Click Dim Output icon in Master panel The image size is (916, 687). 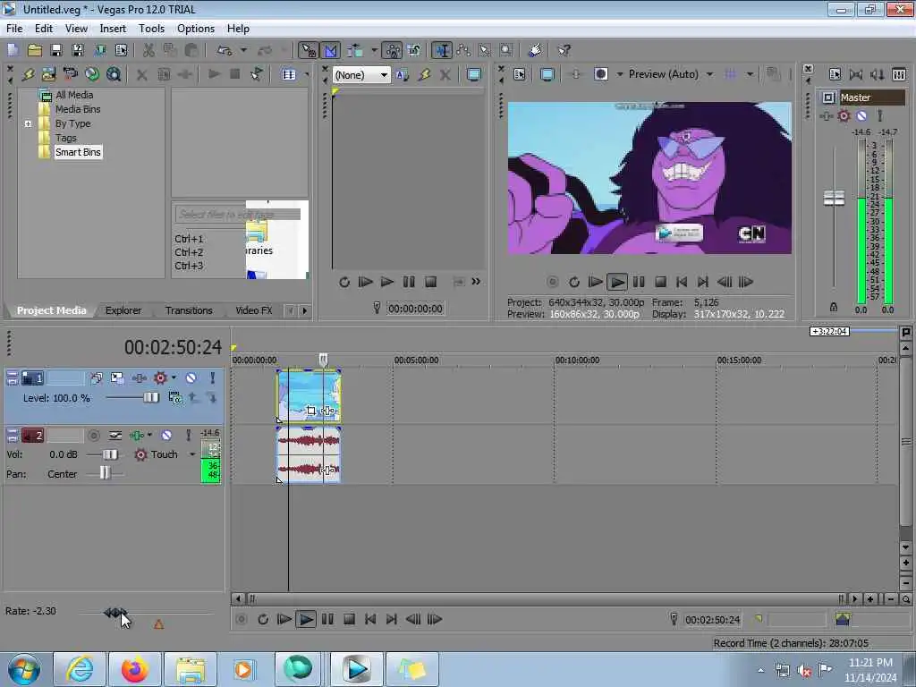(x=877, y=74)
